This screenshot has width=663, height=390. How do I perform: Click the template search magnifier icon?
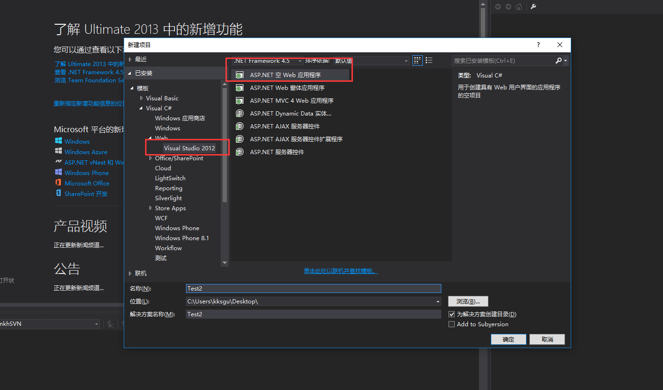(559, 61)
